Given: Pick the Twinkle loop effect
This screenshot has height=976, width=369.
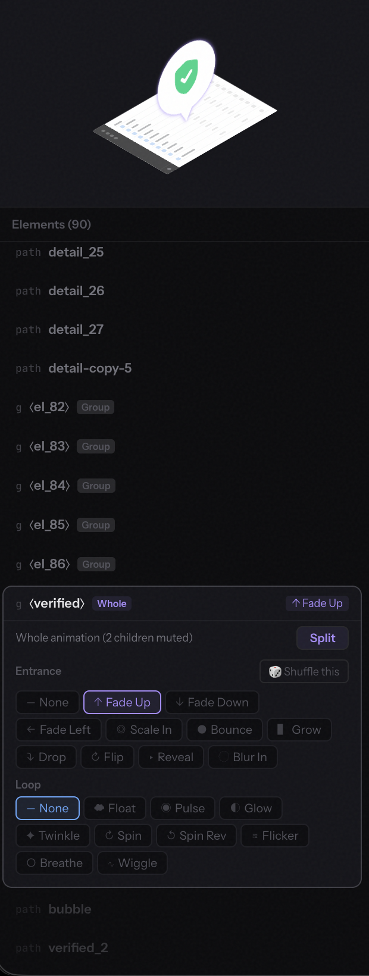Looking at the screenshot, I should click(52, 835).
